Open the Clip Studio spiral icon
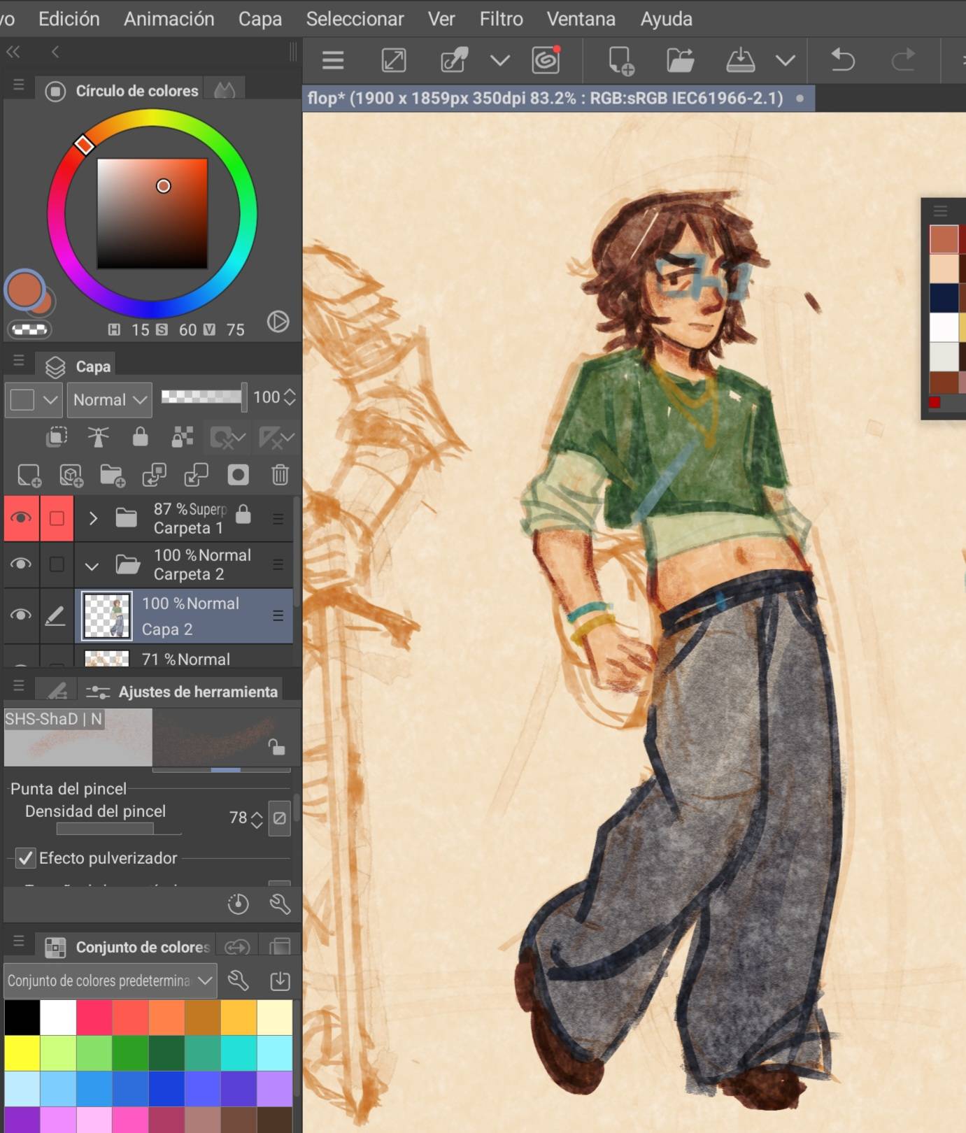This screenshot has width=966, height=1133. (x=546, y=60)
